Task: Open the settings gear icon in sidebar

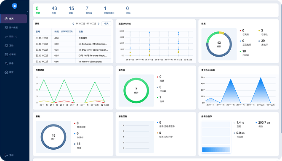Action: [6, 73]
